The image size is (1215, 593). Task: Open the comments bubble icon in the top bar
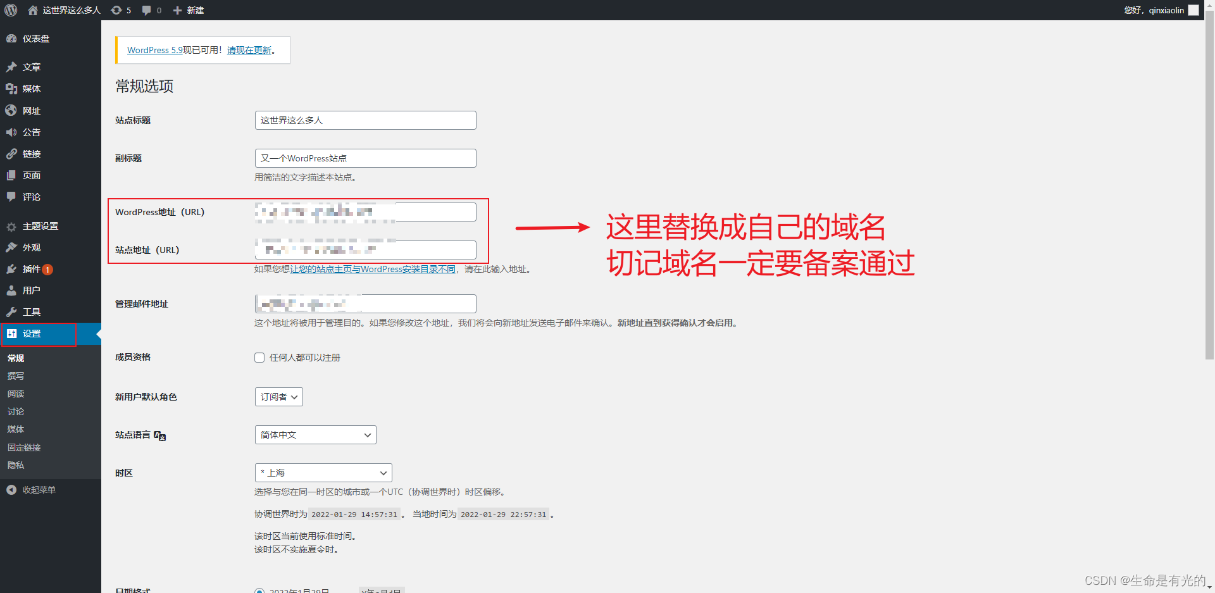tap(147, 10)
